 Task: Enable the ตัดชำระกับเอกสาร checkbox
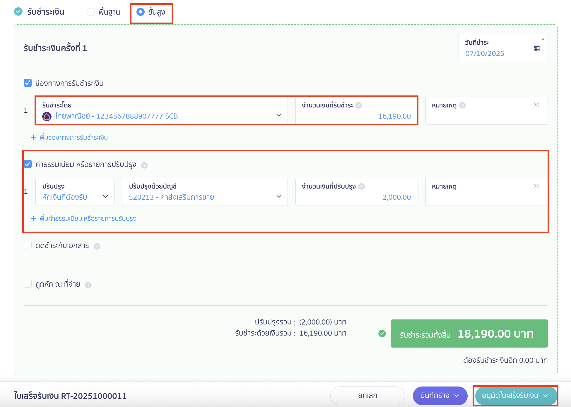(x=28, y=245)
